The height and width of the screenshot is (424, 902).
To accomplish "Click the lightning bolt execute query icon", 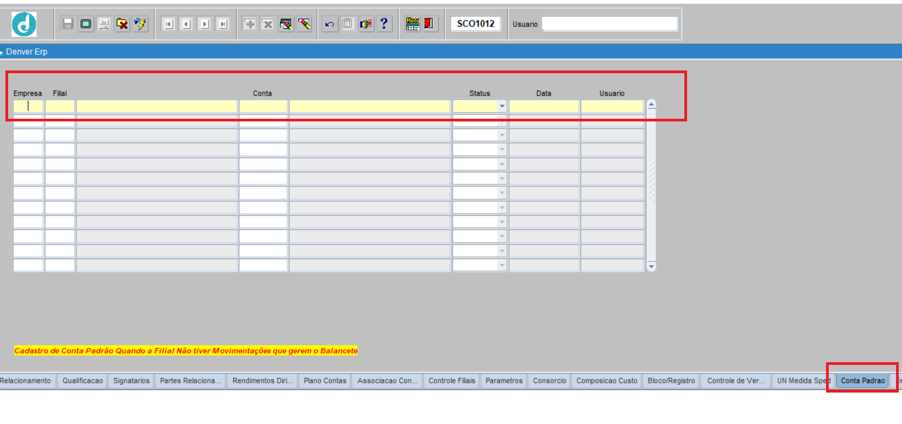I will click(x=141, y=24).
